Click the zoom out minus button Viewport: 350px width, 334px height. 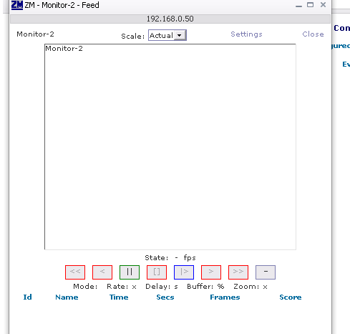click(266, 272)
